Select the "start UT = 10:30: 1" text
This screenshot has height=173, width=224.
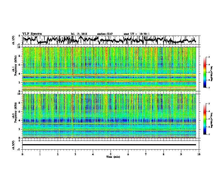click(137, 34)
